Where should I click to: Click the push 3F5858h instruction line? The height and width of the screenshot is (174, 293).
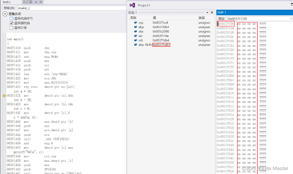(x=32, y=169)
